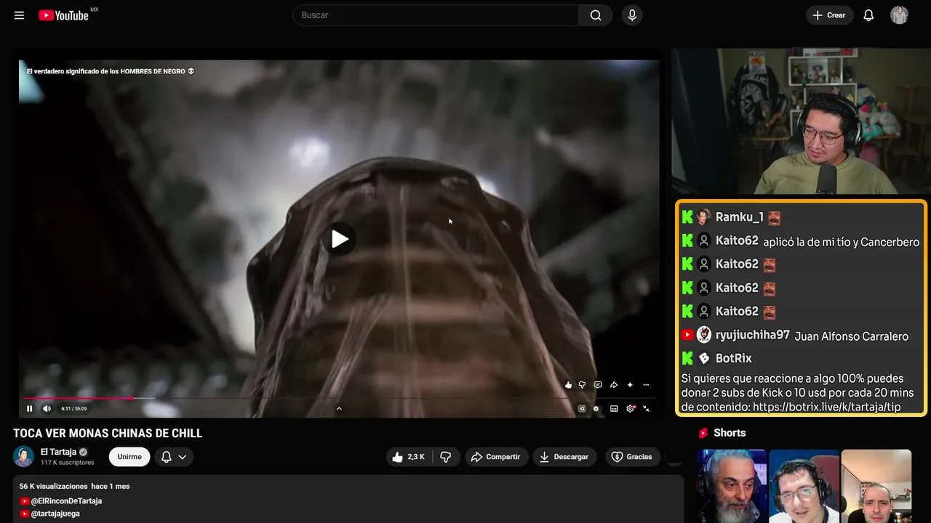Click the El Tartaja channel name
This screenshot has height=523, width=931.
(58, 452)
